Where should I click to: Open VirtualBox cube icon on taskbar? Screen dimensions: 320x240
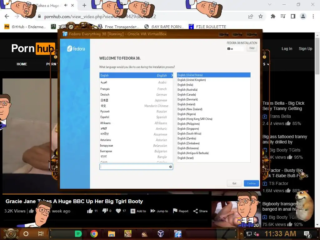(161, 233)
